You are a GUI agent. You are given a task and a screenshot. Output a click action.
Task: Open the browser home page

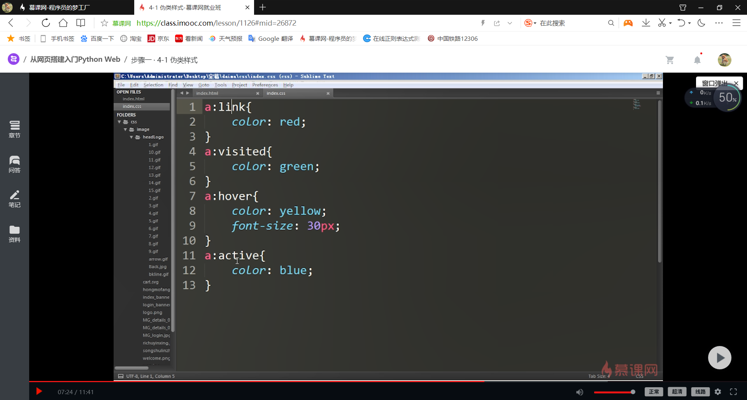pos(63,23)
